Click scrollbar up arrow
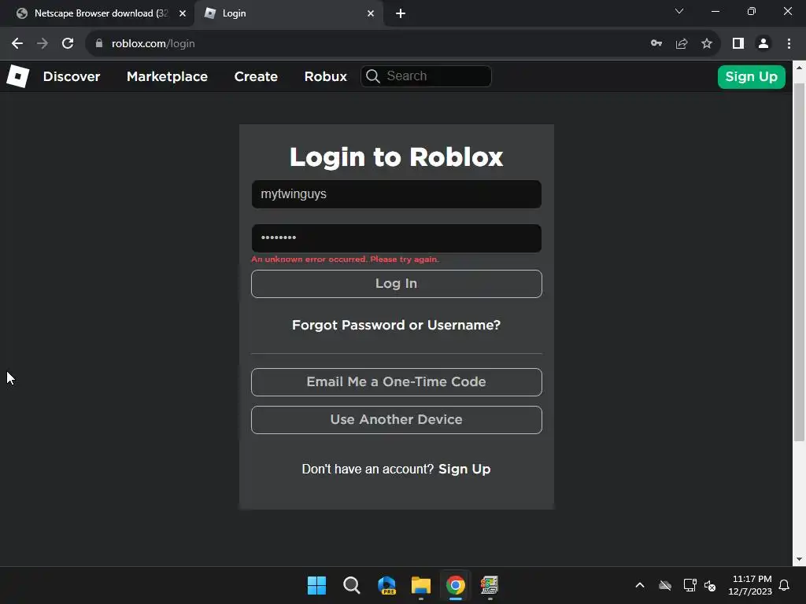Viewport: 806px width, 604px height. click(799, 68)
